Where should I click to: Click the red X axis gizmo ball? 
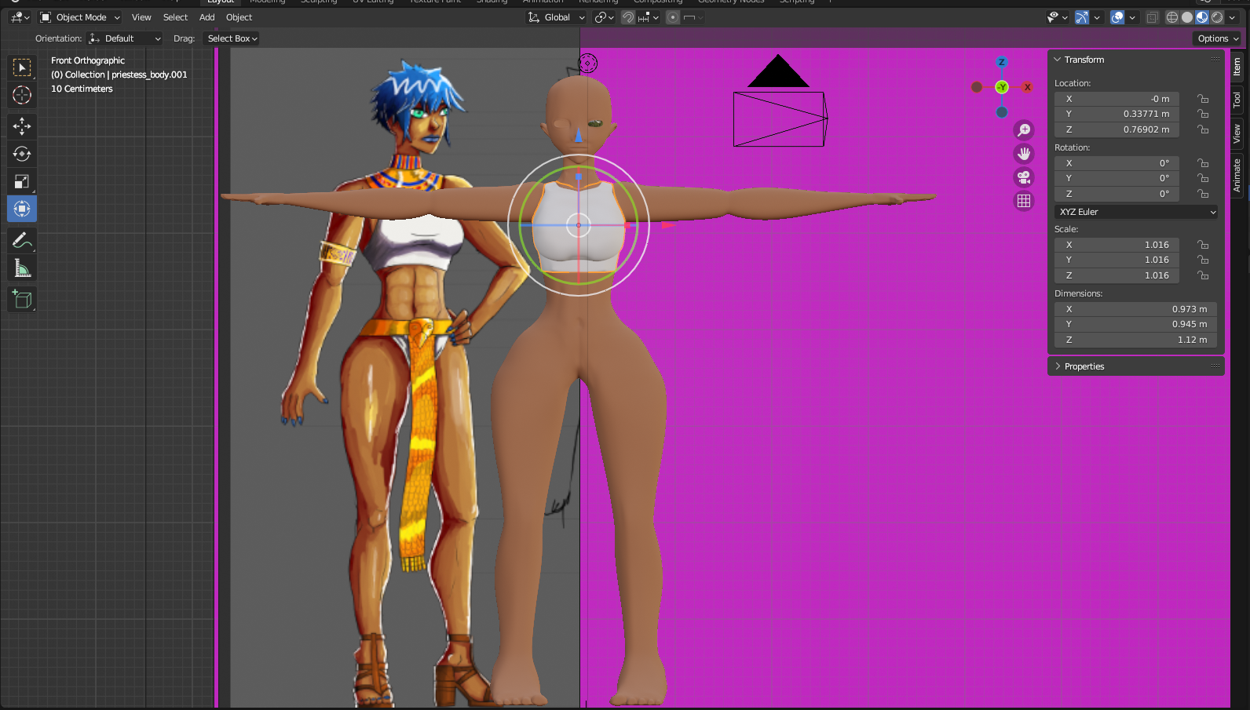tap(1027, 87)
